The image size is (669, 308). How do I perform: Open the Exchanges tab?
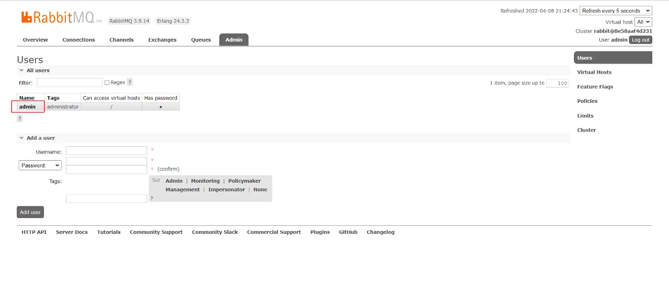(x=162, y=40)
